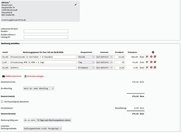Focus the Kundenreferenz / Leitweg-ID field
Image resolution: width=182 pixels, height=133 pixels.
click(46, 37)
